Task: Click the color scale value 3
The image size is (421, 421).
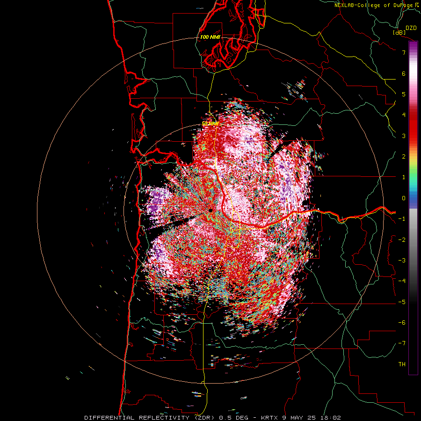Action: (x=404, y=136)
